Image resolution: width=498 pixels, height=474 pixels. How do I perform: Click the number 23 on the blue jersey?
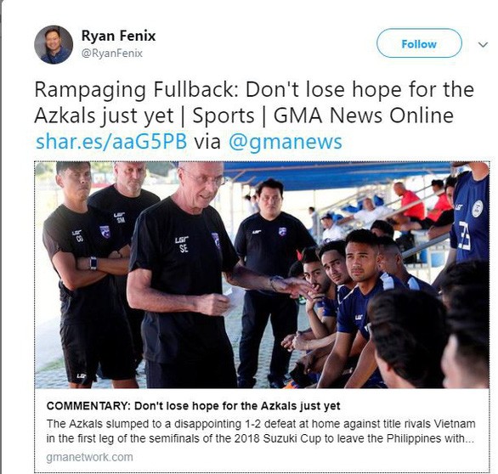coord(464,236)
